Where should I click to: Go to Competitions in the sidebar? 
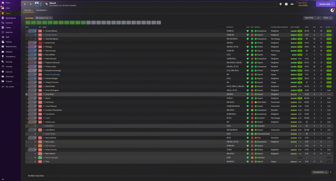click(10, 56)
